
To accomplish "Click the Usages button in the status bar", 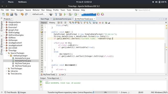I will tap(22, 92).
